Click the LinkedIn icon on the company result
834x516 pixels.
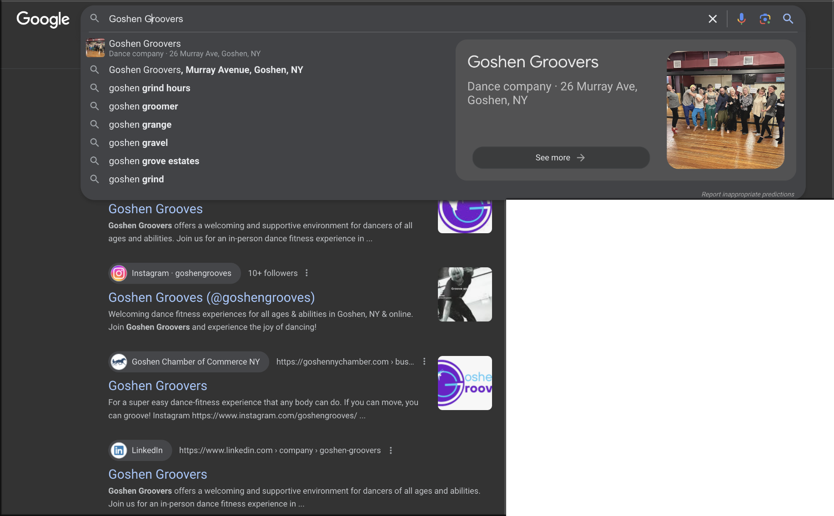point(119,450)
